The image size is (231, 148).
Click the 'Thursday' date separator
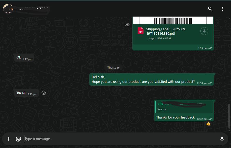click(113, 68)
